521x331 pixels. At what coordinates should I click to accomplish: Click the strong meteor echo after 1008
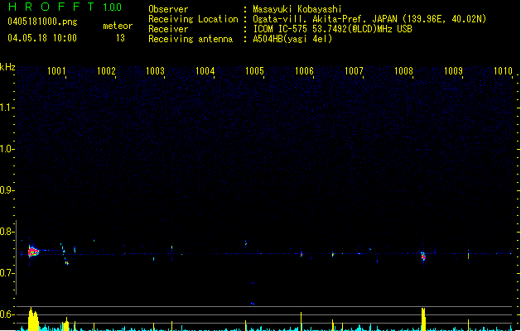pos(423,257)
